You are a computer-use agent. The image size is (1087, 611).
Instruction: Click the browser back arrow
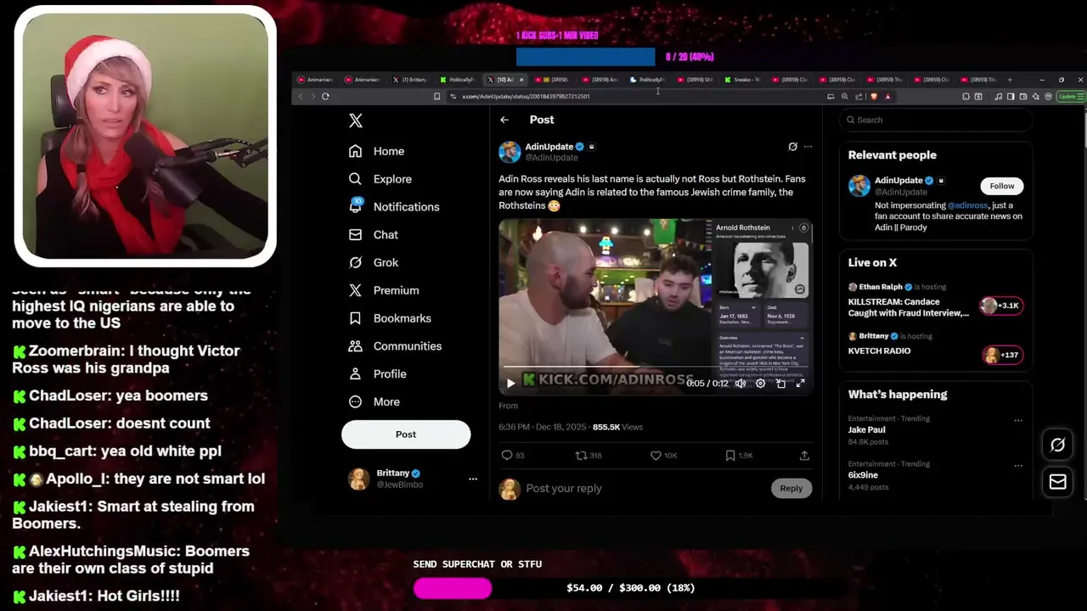pos(299,97)
